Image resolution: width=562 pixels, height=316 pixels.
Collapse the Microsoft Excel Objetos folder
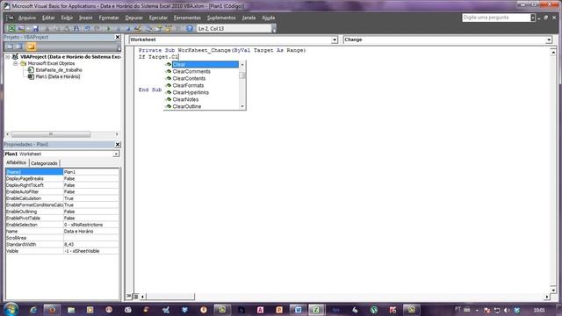tap(16, 63)
